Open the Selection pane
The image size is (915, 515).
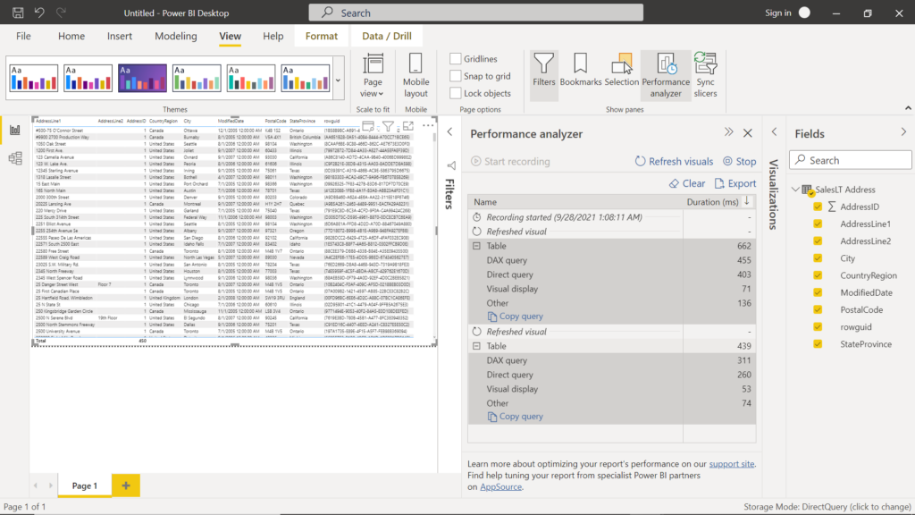coord(623,74)
